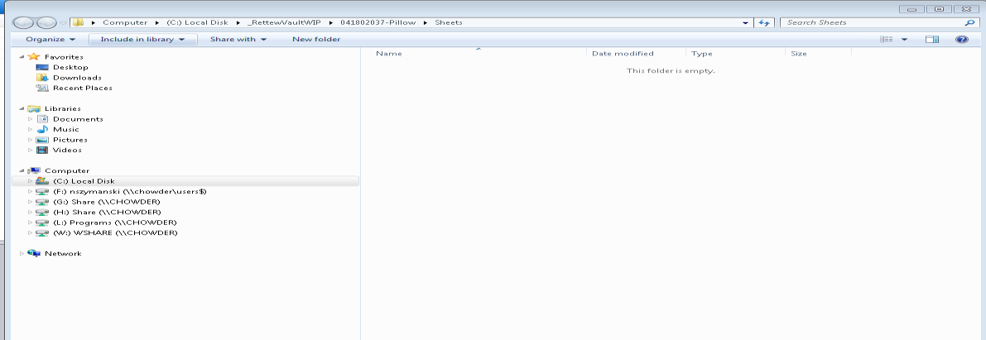Select Libraries in the navigation pane
This screenshot has width=986, height=340.
pos(62,108)
